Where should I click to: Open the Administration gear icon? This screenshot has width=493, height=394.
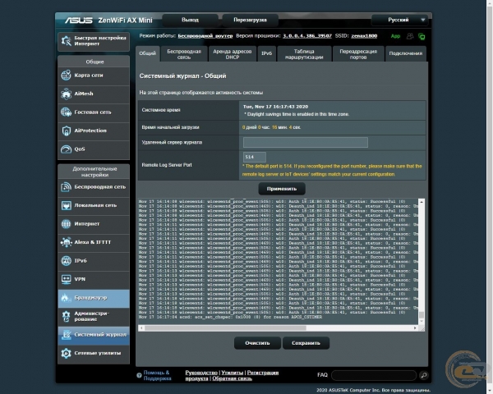coord(66,316)
